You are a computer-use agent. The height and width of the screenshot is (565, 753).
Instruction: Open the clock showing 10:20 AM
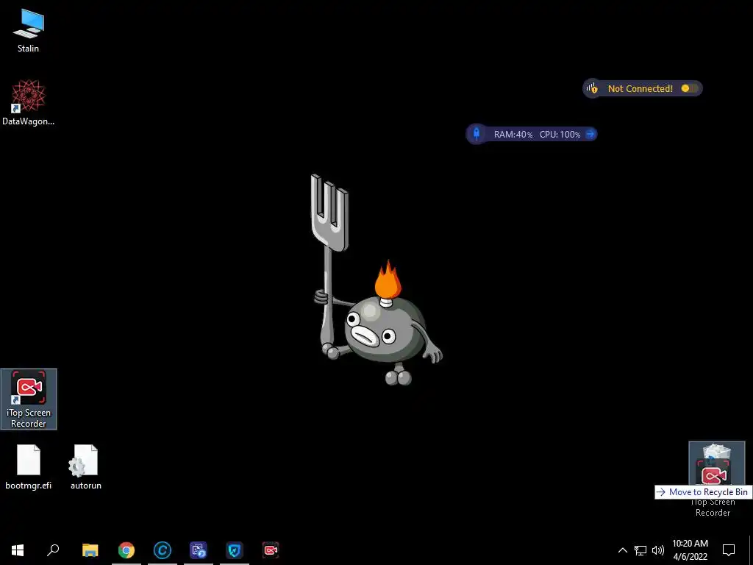click(690, 550)
